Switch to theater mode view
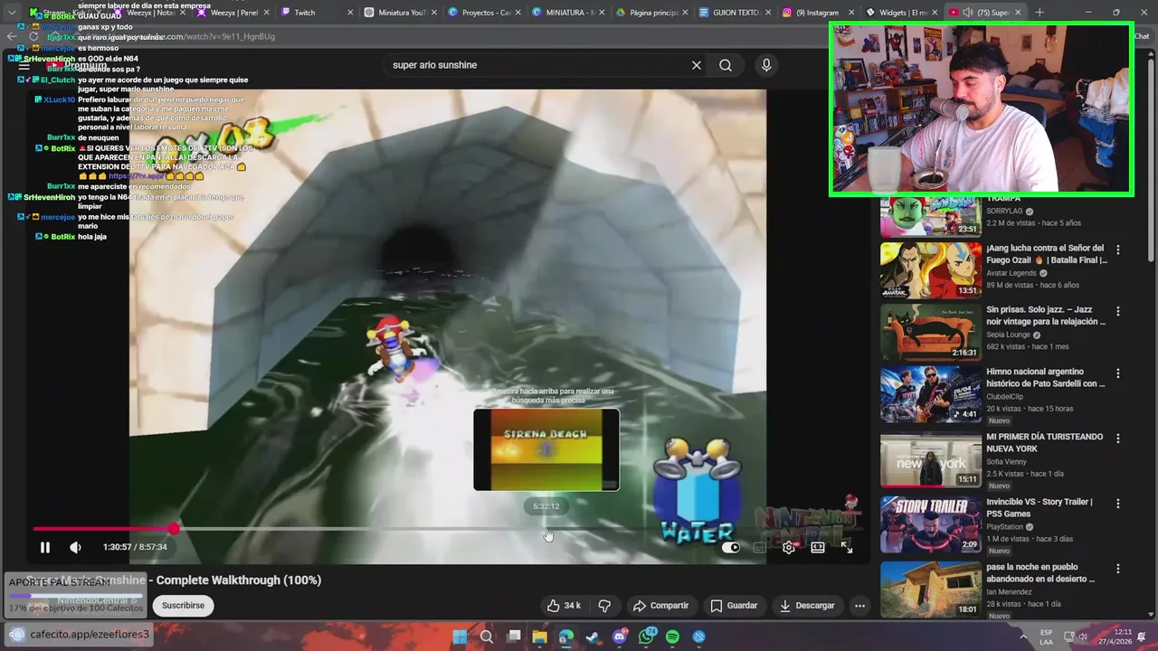The image size is (1158, 651). [818, 547]
